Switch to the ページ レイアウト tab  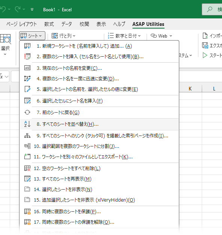(21, 24)
